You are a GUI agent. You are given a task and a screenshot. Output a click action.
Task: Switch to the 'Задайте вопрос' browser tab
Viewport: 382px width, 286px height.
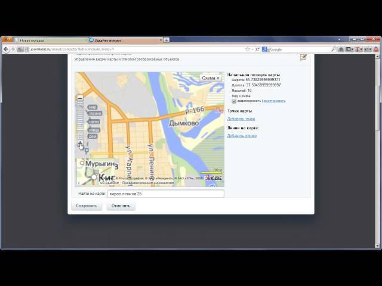click(x=125, y=40)
